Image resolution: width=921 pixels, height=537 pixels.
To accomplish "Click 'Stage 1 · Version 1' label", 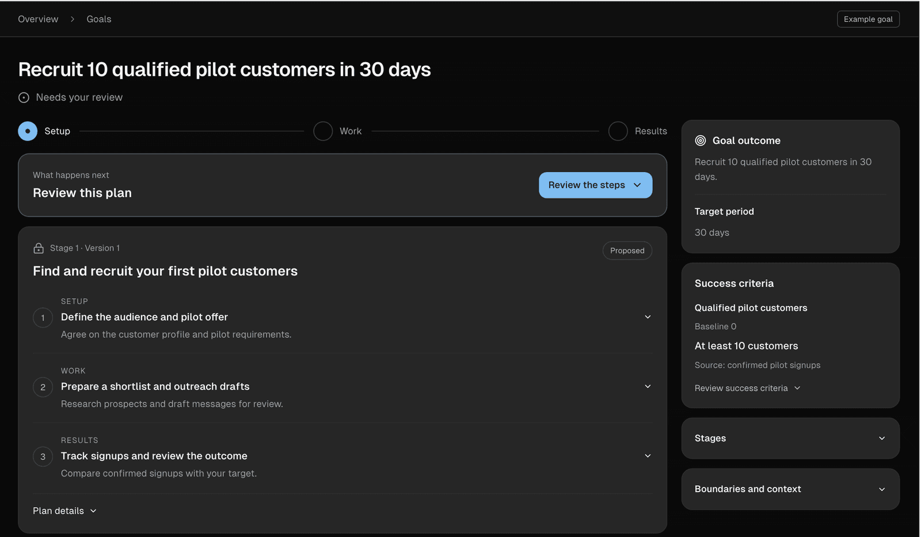I will click(85, 248).
